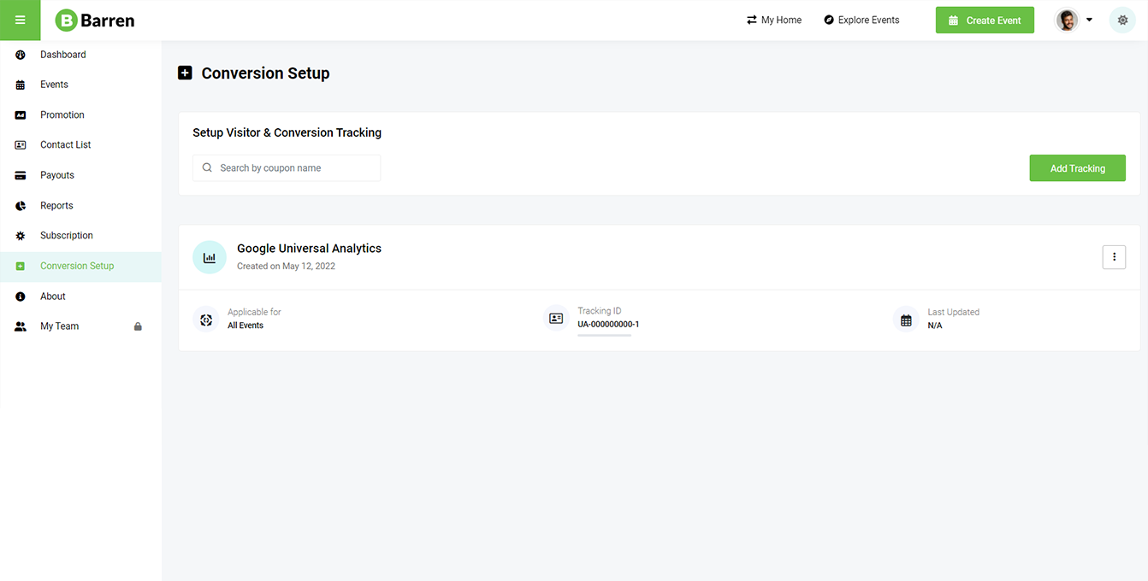This screenshot has height=581, width=1148.
Task: Open the My Home link
Action: [x=774, y=21]
